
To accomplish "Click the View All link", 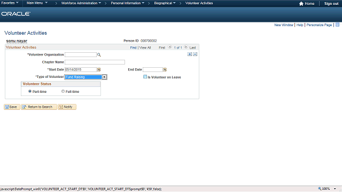I will [x=145, y=47].
